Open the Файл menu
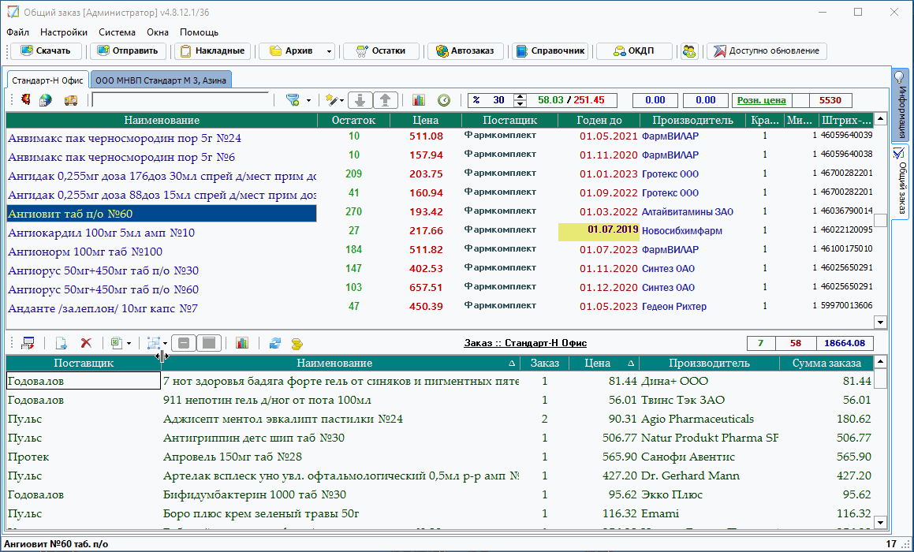 [18, 32]
